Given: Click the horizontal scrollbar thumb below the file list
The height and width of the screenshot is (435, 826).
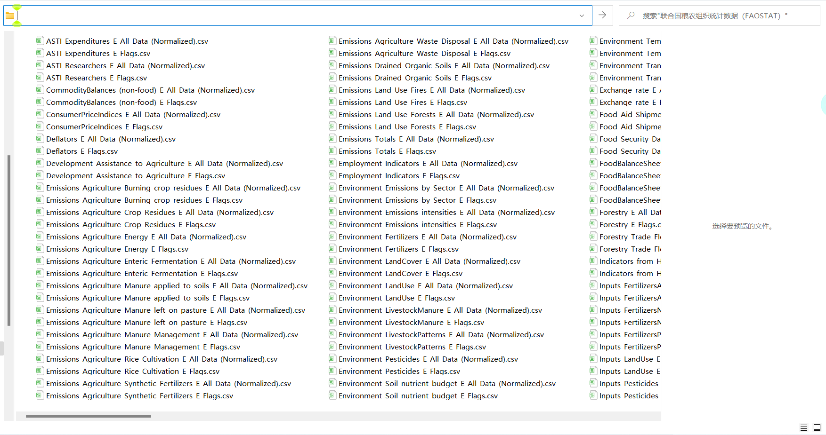Looking at the screenshot, I should [89, 416].
